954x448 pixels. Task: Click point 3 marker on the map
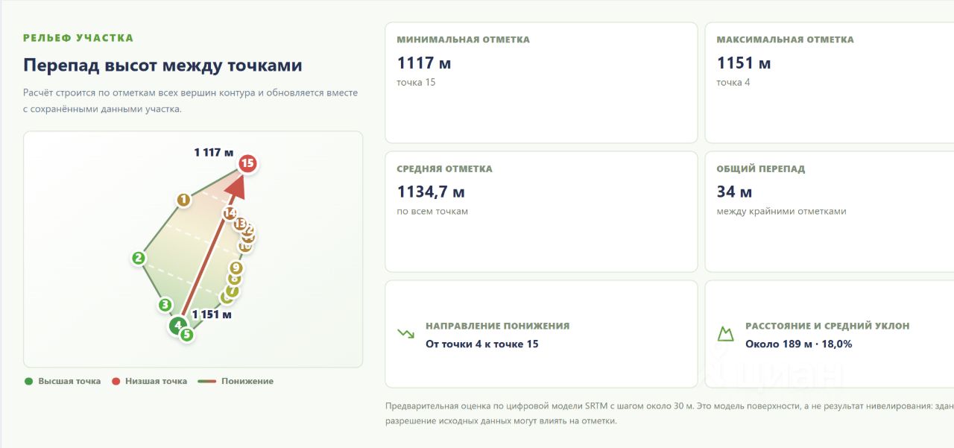click(165, 305)
